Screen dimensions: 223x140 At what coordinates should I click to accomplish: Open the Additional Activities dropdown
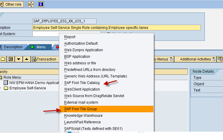(x=196, y=59)
